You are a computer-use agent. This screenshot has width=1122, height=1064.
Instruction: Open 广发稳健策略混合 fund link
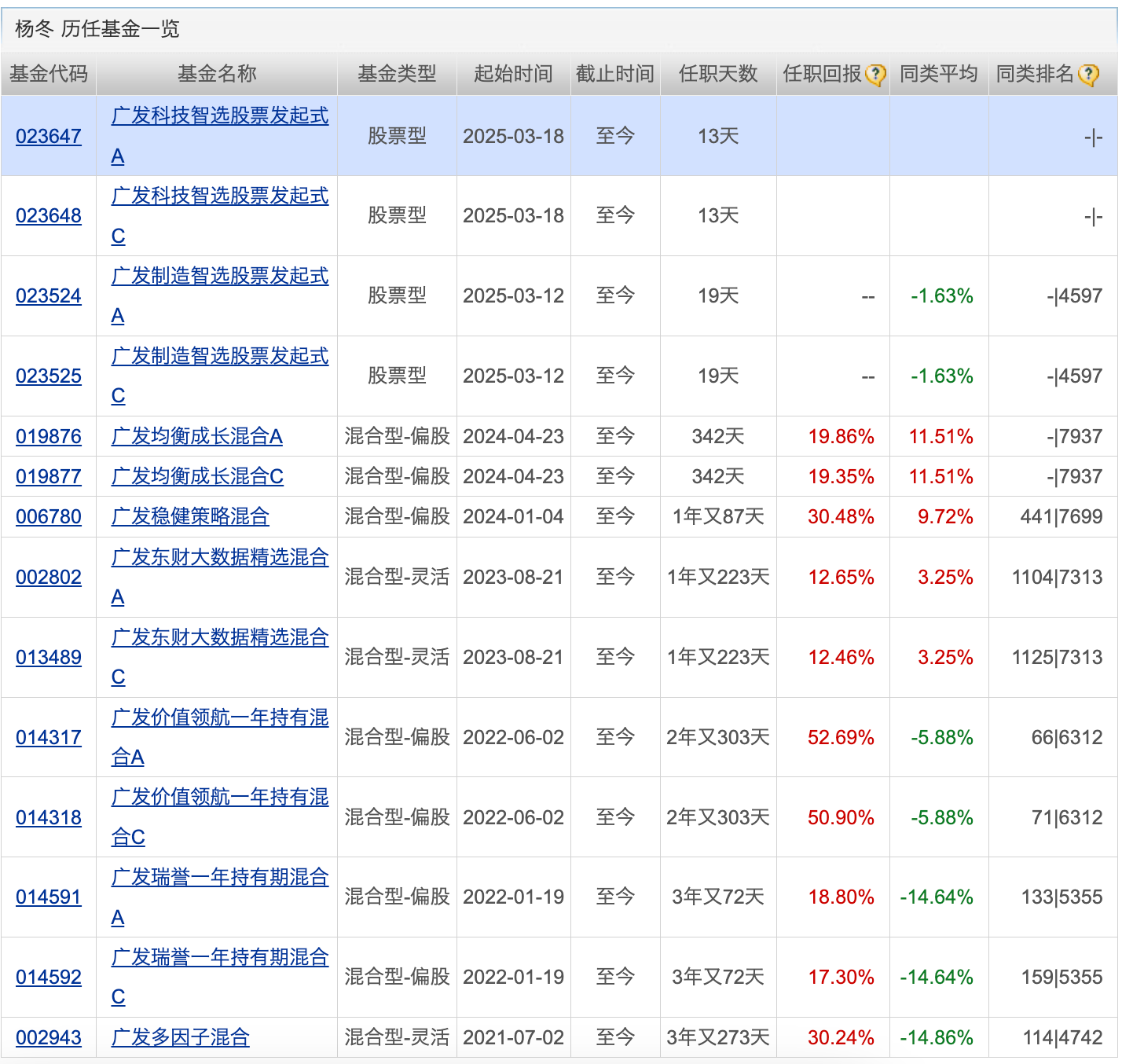[190, 516]
